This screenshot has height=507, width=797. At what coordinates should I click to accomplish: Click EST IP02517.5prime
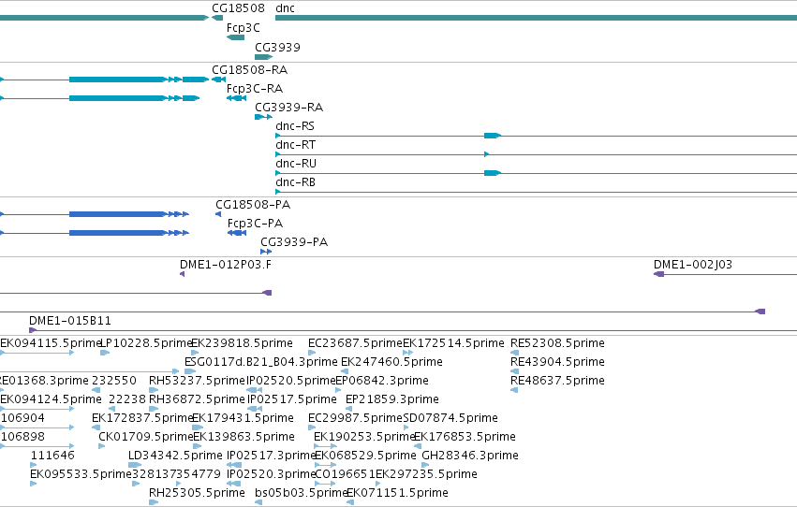point(292,399)
